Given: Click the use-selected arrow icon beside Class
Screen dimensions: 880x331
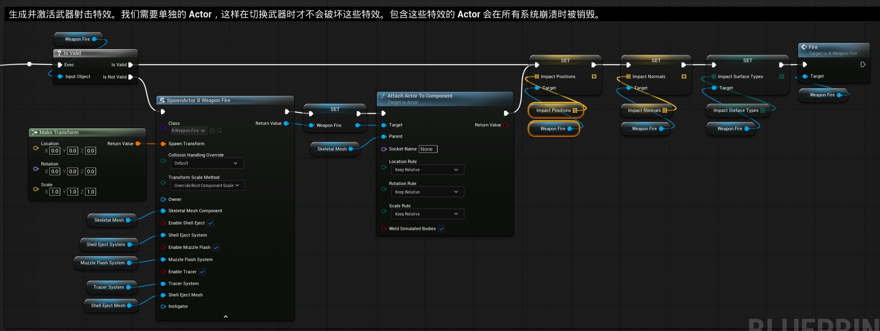Looking at the screenshot, I should point(212,131).
